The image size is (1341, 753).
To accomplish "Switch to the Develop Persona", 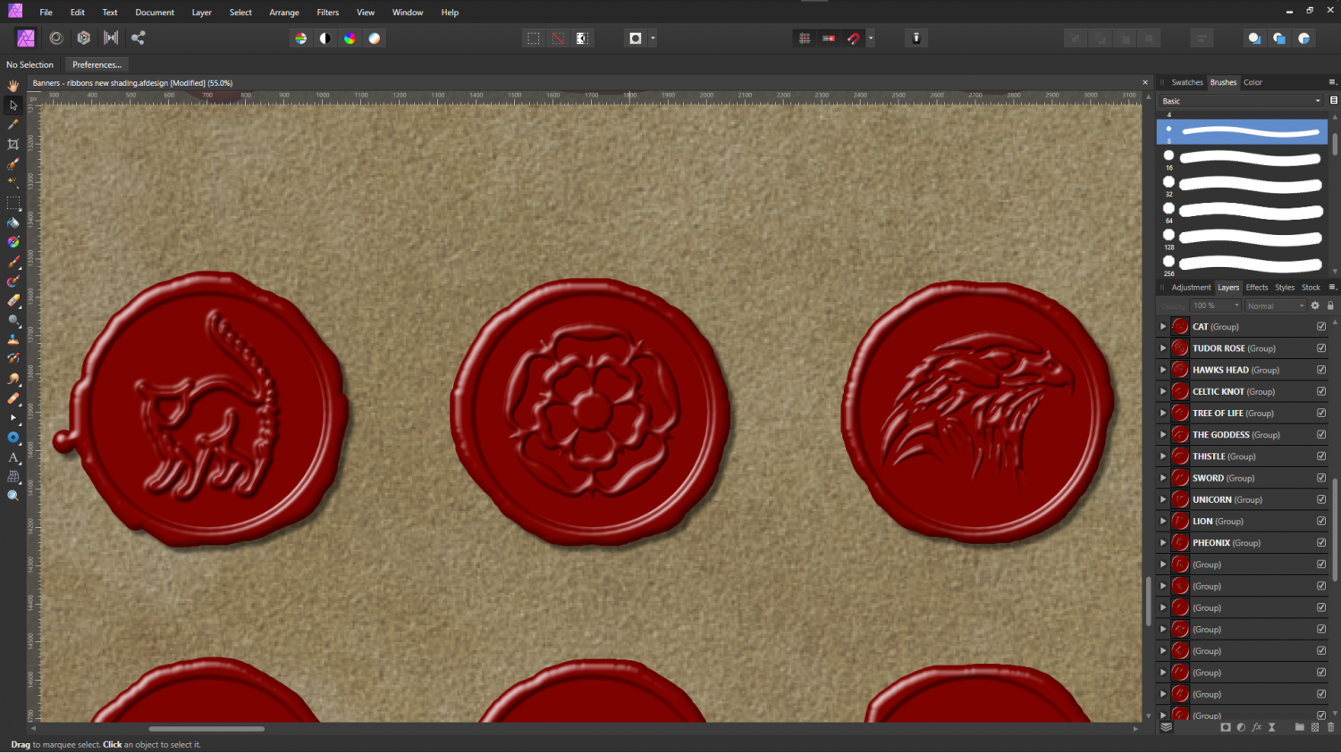I will coord(83,38).
